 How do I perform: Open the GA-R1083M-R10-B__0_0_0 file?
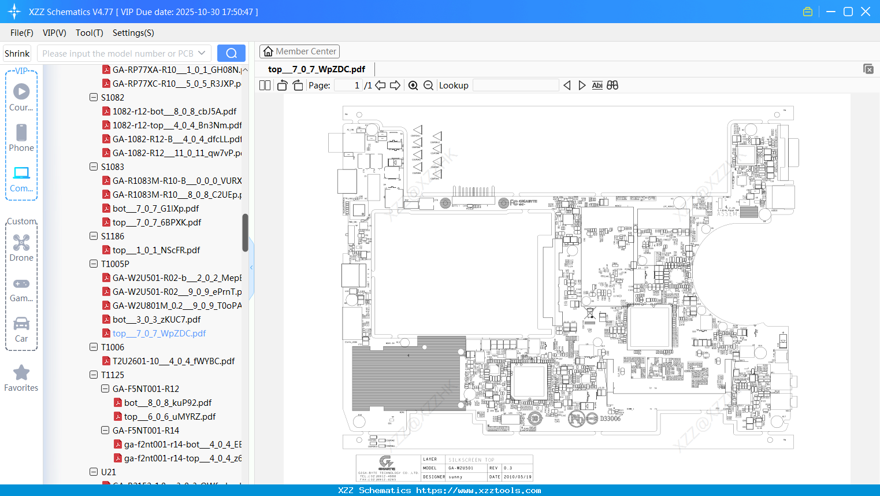pyautogui.click(x=177, y=180)
